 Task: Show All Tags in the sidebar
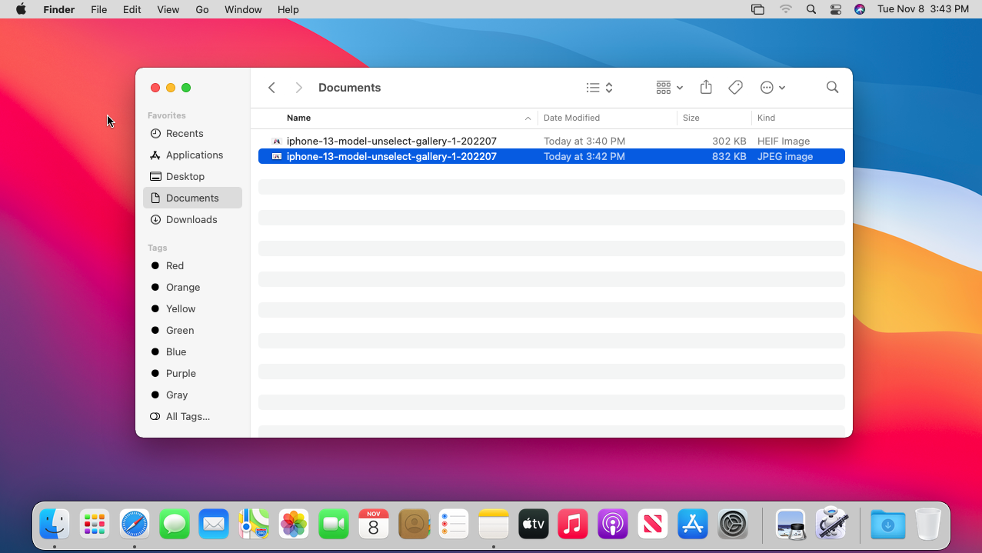click(192, 416)
